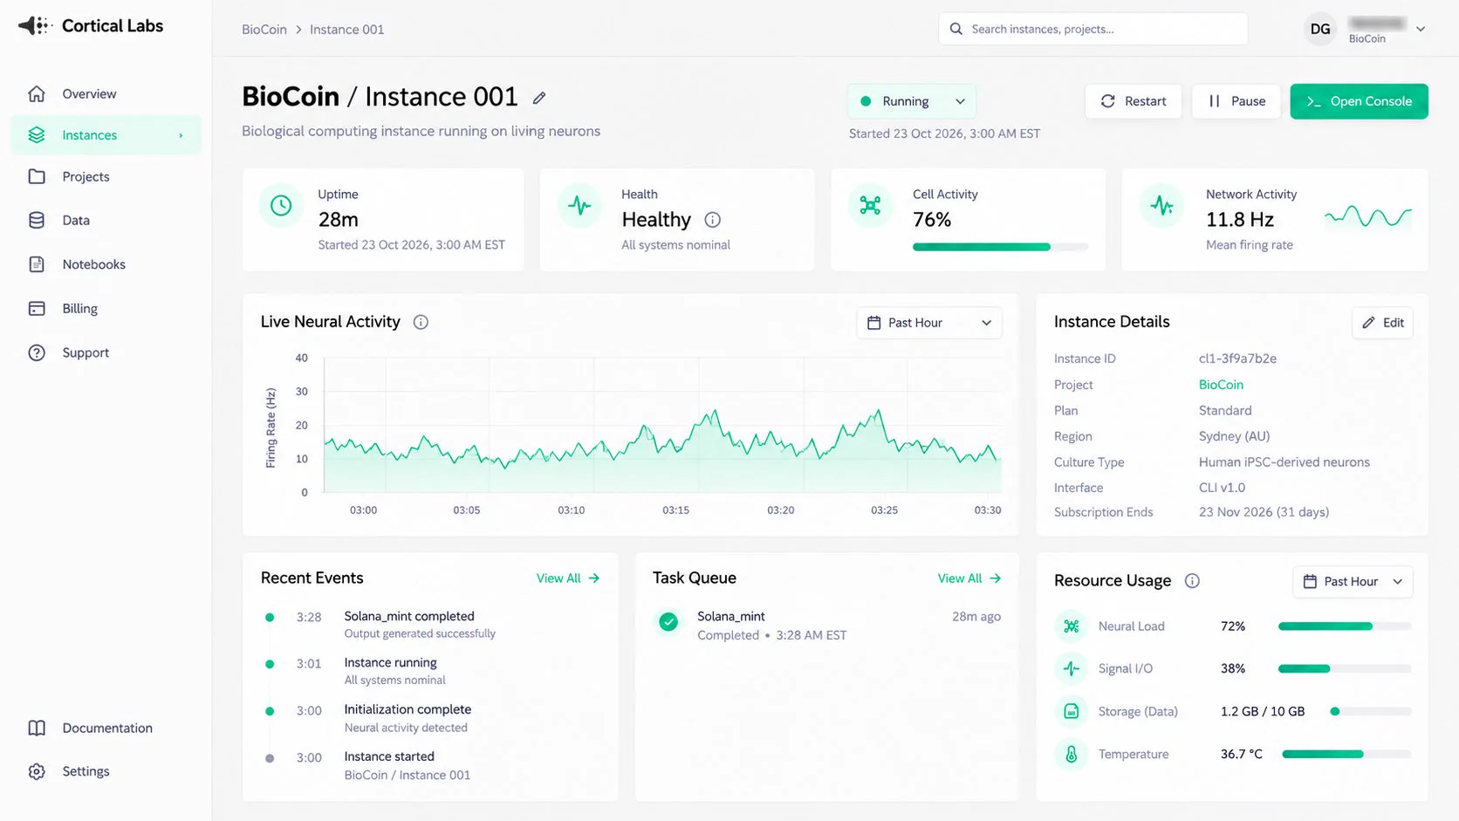The image size is (1459, 821).
Task: Open the Running status dropdown
Action: point(911,101)
